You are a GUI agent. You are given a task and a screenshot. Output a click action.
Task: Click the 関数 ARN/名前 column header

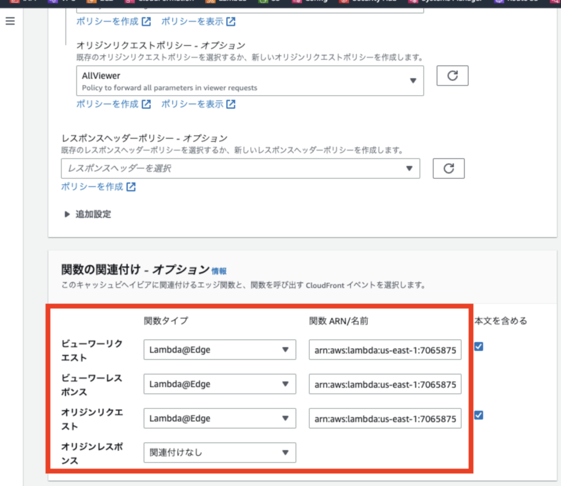[x=339, y=321]
